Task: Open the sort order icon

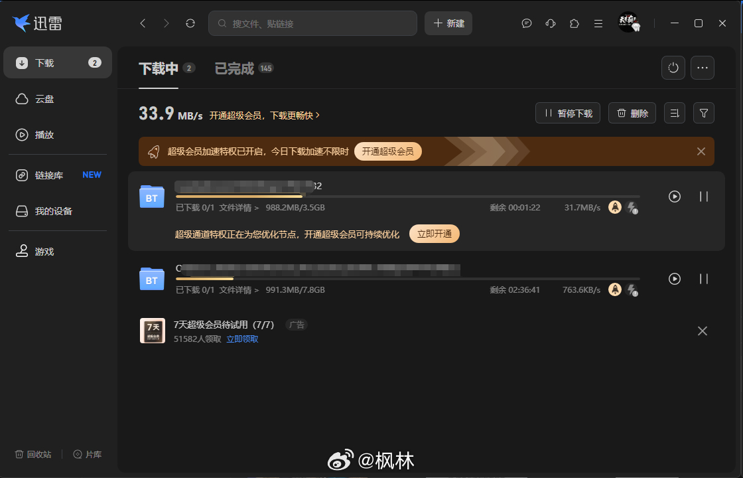Action: [x=675, y=114]
